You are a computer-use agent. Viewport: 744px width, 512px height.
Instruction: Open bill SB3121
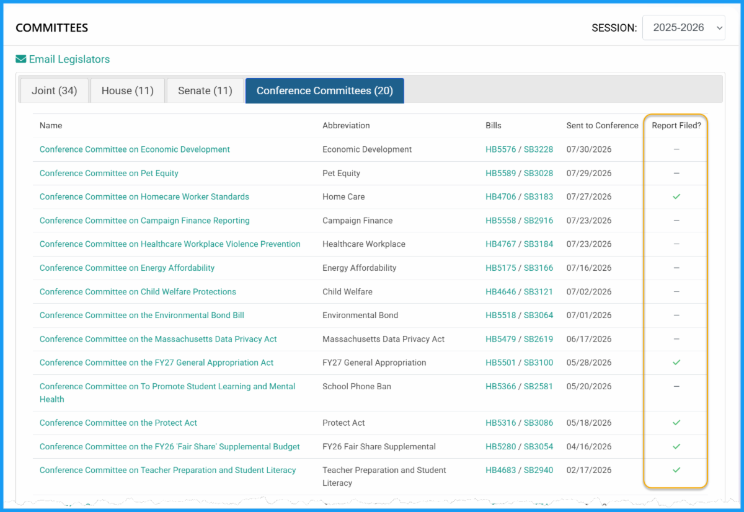538,291
